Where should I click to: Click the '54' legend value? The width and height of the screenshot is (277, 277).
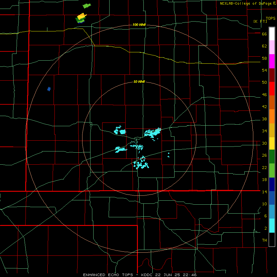click(x=264, y=70)
